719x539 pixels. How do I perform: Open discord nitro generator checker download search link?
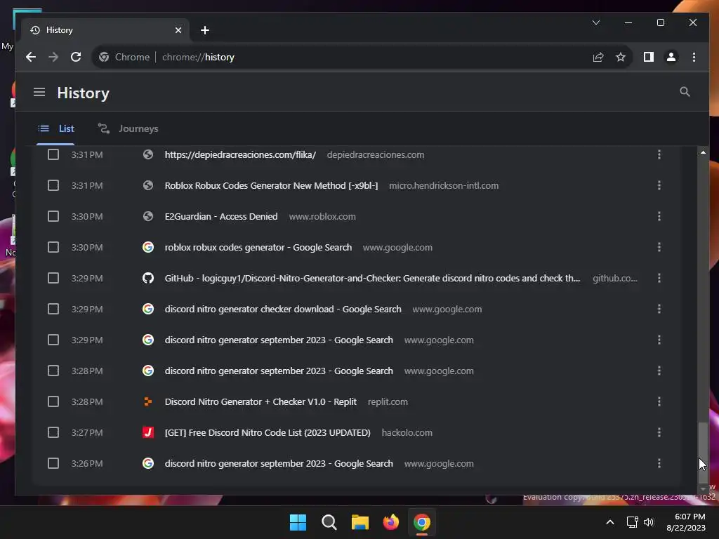pyautogui.click(x=283, y=309)
